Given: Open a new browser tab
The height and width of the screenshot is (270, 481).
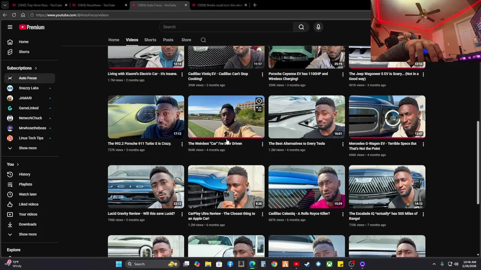Looking at the screenshot, I should tap(254, 5).
